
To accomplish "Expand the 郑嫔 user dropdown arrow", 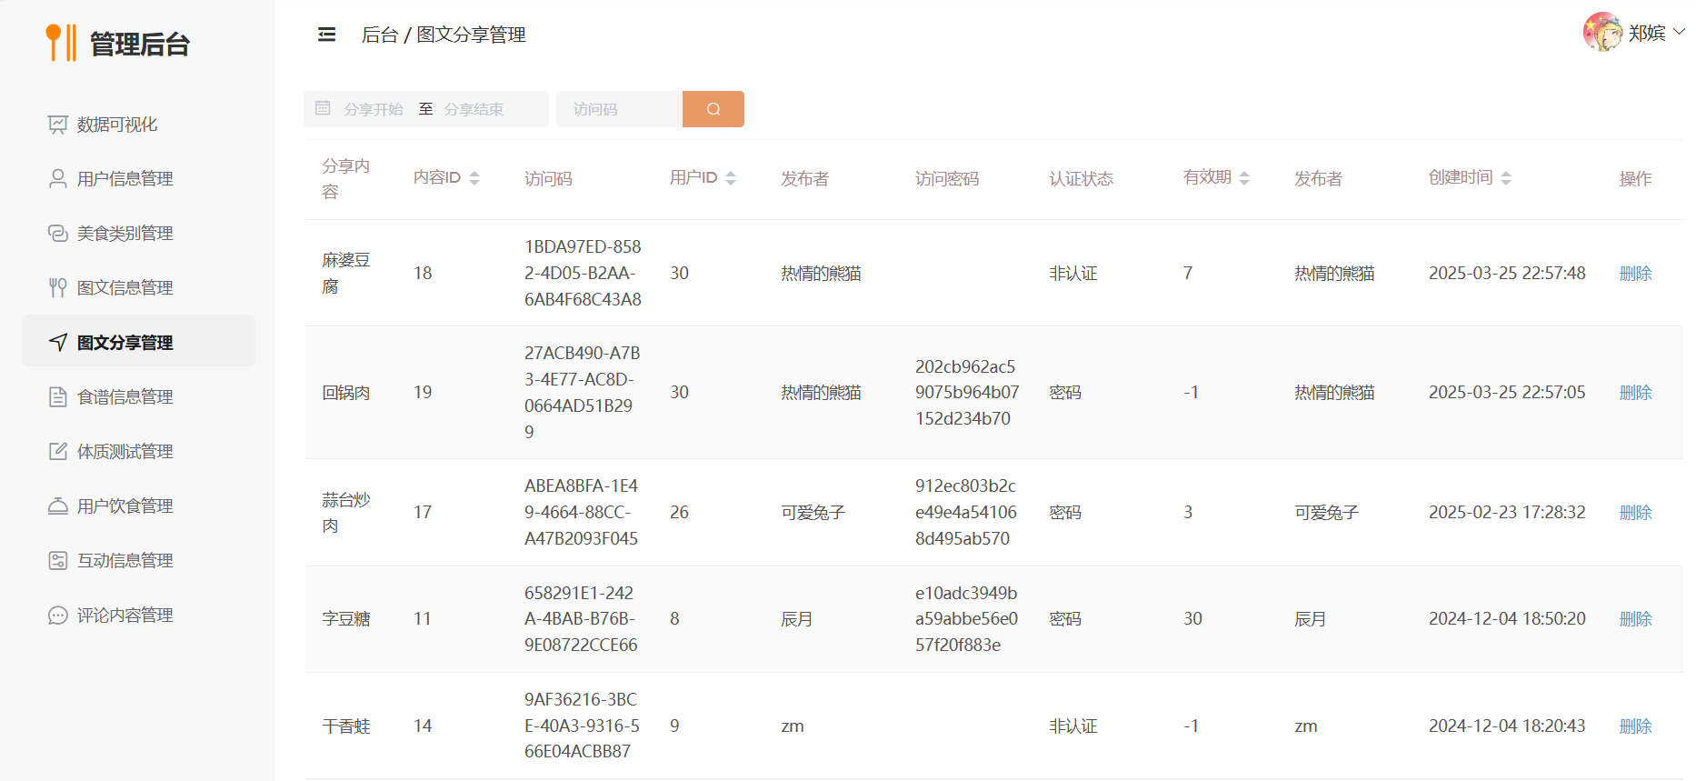I will tap(1679, 32).
